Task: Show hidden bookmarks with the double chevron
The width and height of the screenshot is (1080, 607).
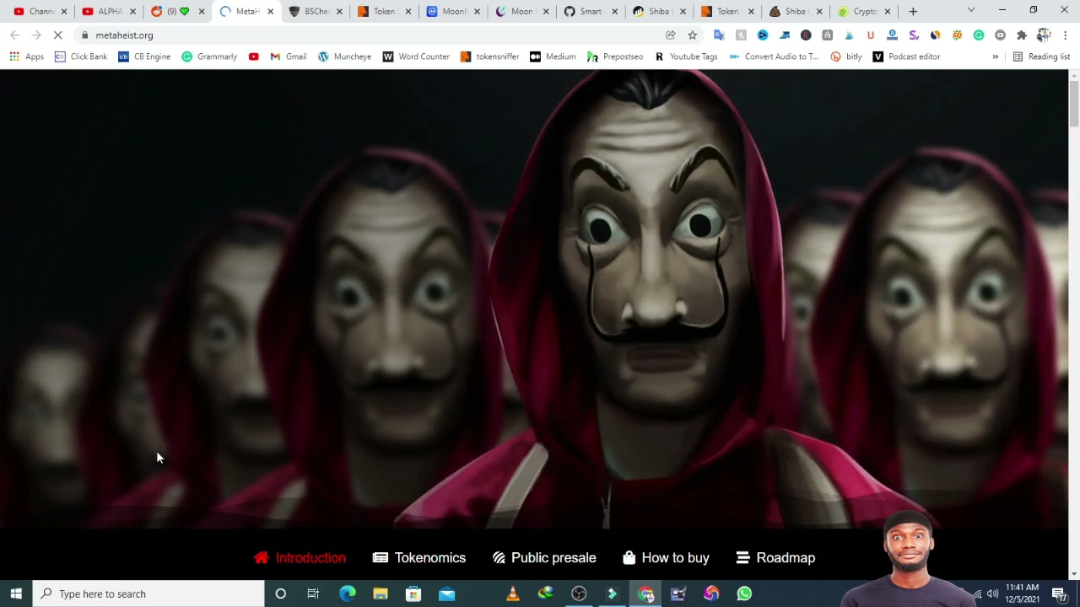Action: (x=995, y=56)
